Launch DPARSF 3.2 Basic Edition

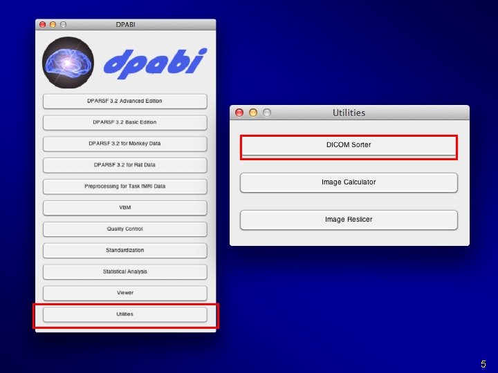[x=124, y=122]
